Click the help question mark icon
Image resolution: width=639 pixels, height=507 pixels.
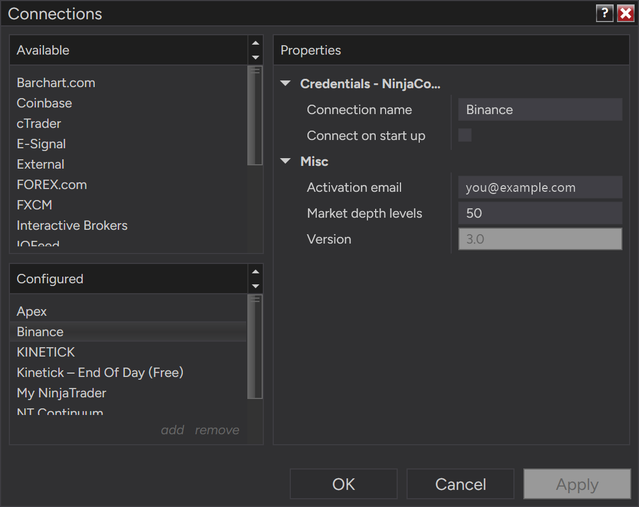point(605,13)
